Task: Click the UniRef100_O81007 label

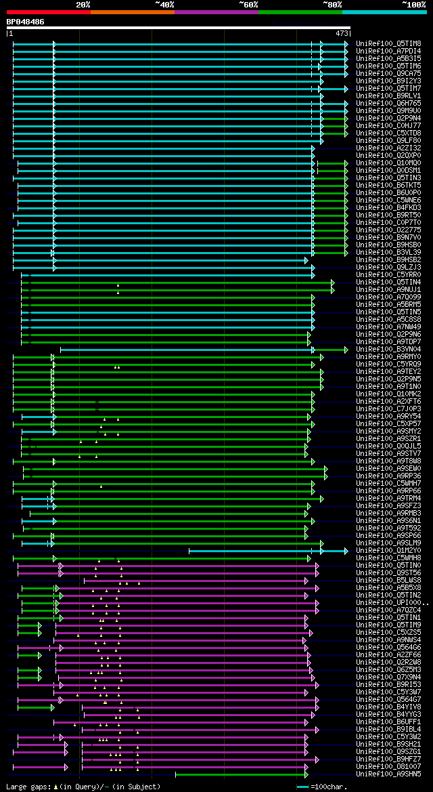Action: (388, 766)
